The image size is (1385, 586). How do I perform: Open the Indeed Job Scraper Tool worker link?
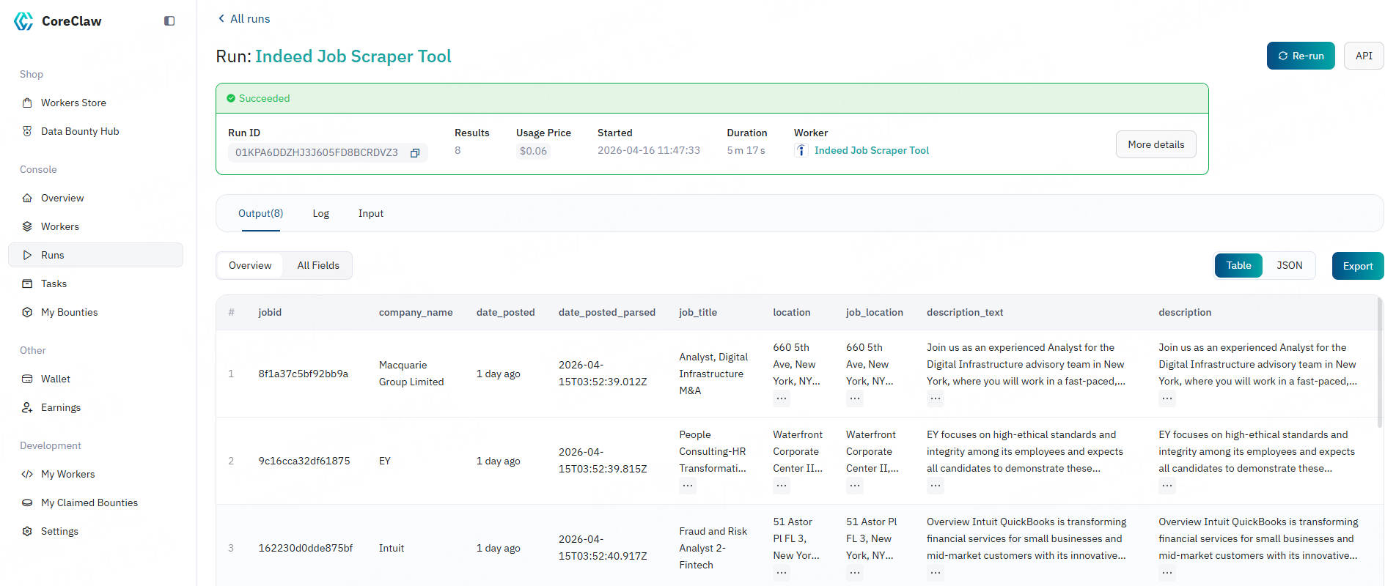pyautogui.click(x=871, y=150)
